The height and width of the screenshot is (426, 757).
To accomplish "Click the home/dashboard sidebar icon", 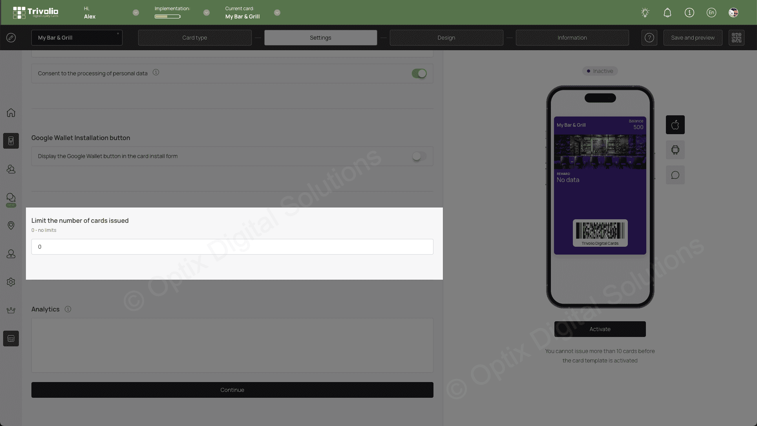I will tap(11, 113).
